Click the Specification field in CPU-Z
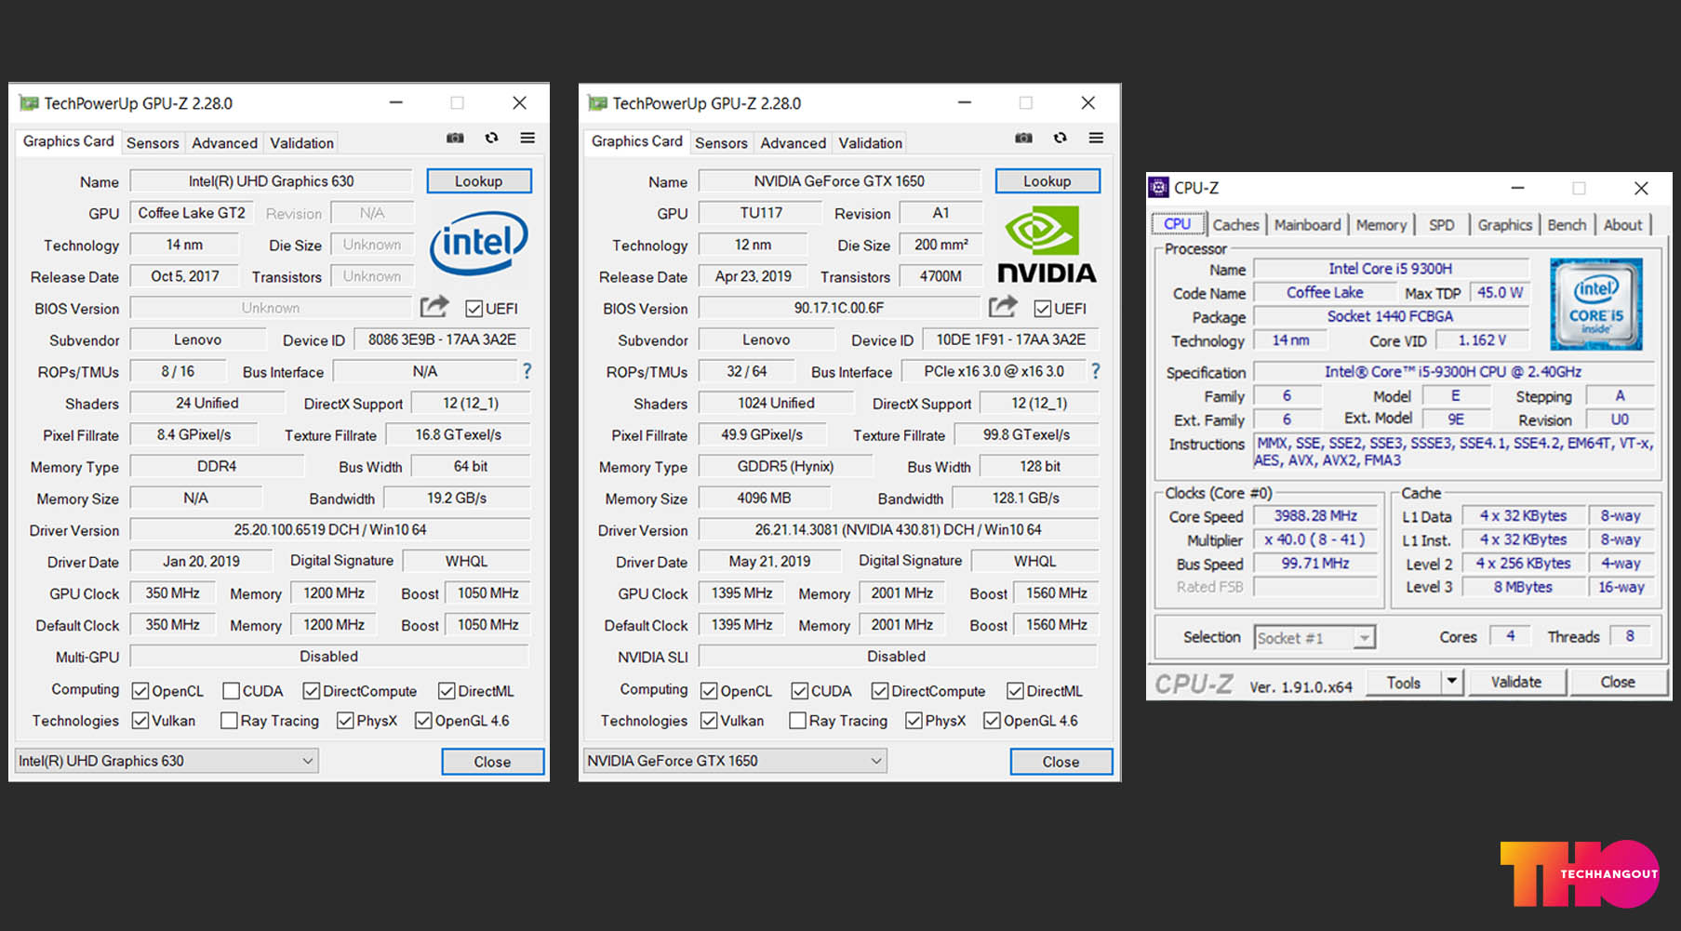This screenshot has height=931, width=1681. tap(1453, 372)
